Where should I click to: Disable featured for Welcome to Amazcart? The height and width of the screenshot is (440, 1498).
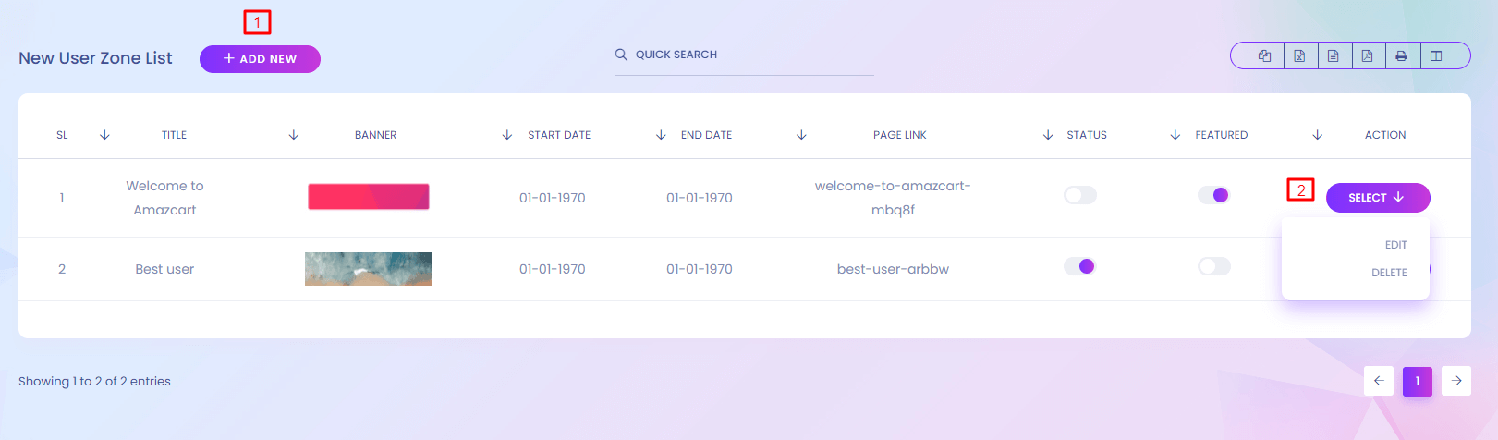pyautogui.click(x=1213, y=195)
